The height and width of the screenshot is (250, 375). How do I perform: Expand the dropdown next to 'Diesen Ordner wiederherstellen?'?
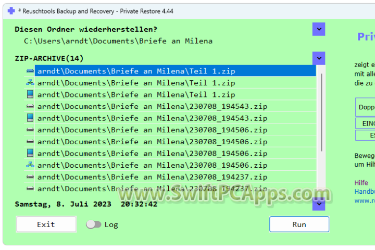point(319,29)
